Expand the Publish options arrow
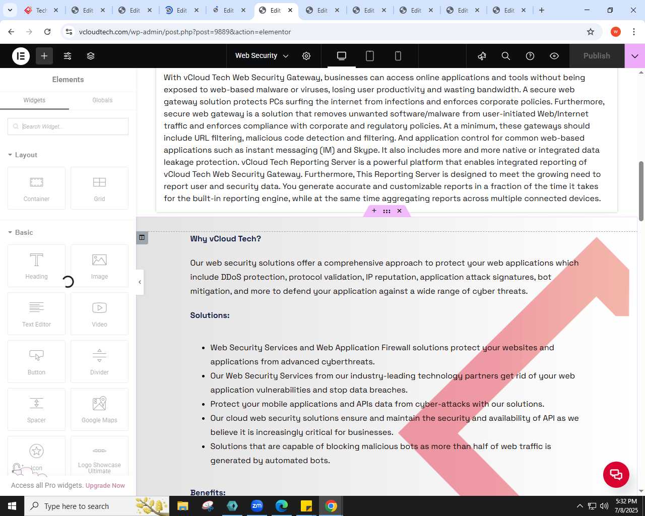The image size is (645, 516). [635, 56]
